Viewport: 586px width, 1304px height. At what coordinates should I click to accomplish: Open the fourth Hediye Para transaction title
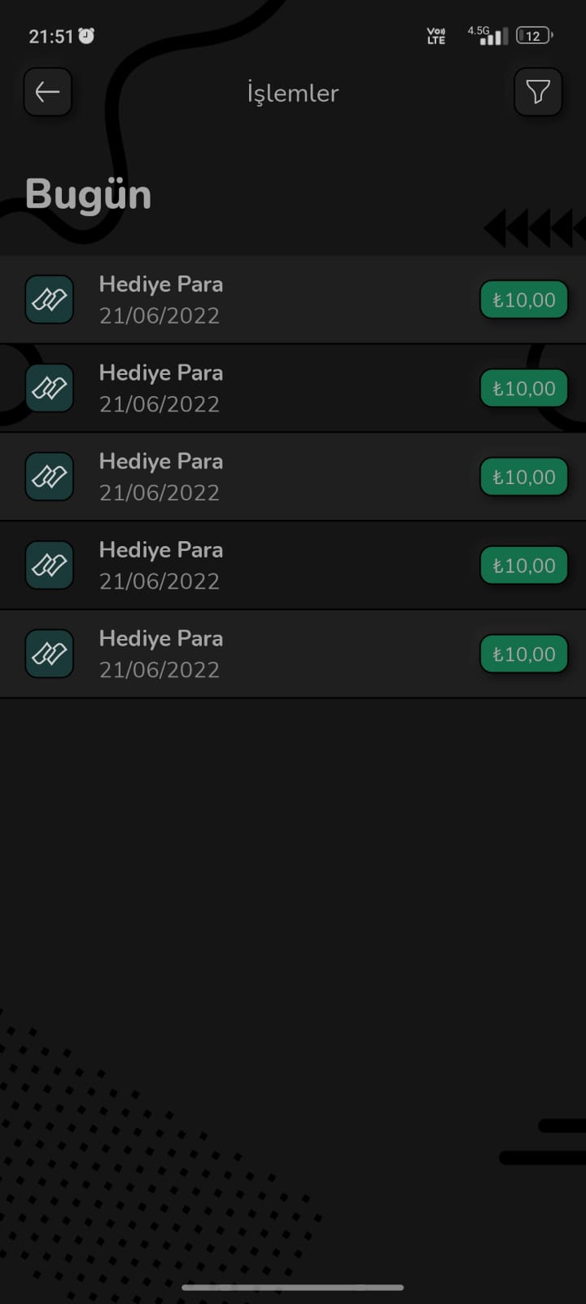pos(161,550)
